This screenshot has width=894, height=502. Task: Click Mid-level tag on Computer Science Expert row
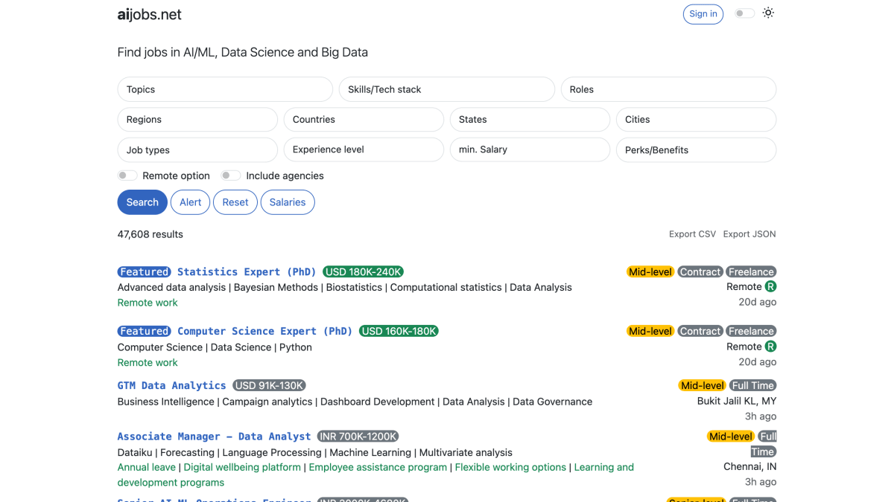pos(650,331)
